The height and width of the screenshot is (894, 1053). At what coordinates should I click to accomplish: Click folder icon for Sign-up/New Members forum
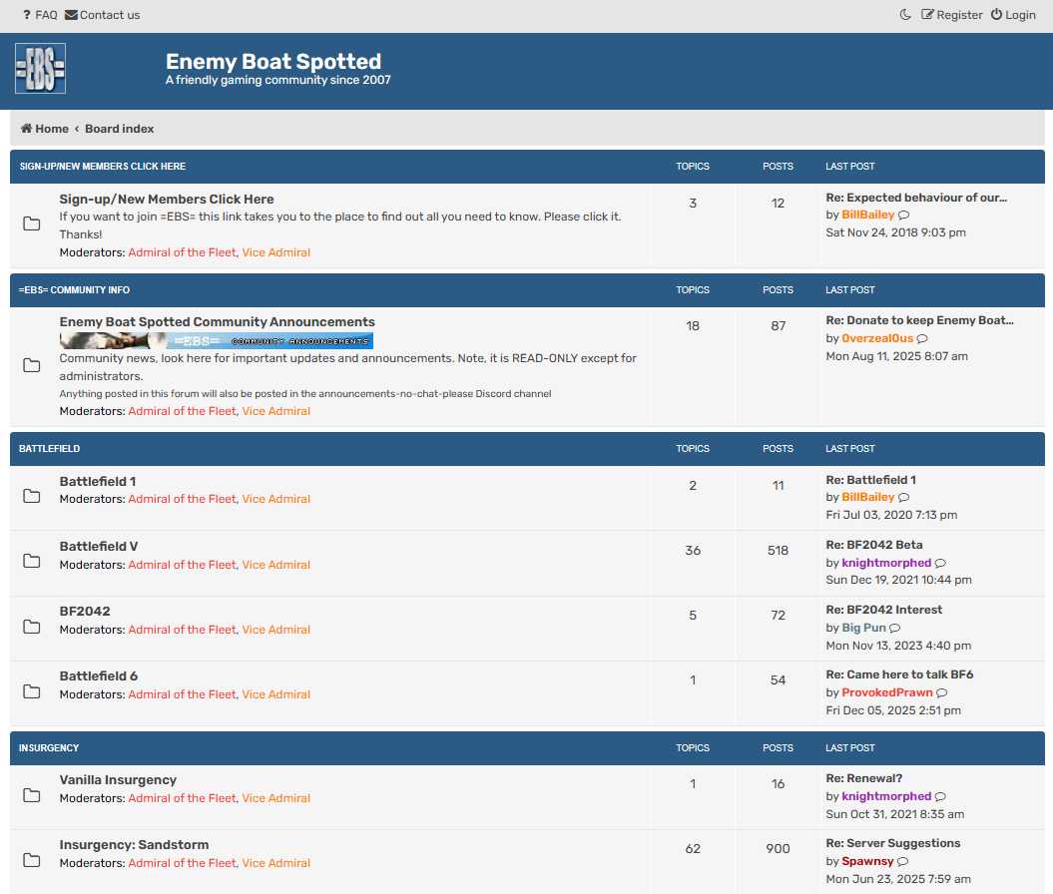[32, 223]
